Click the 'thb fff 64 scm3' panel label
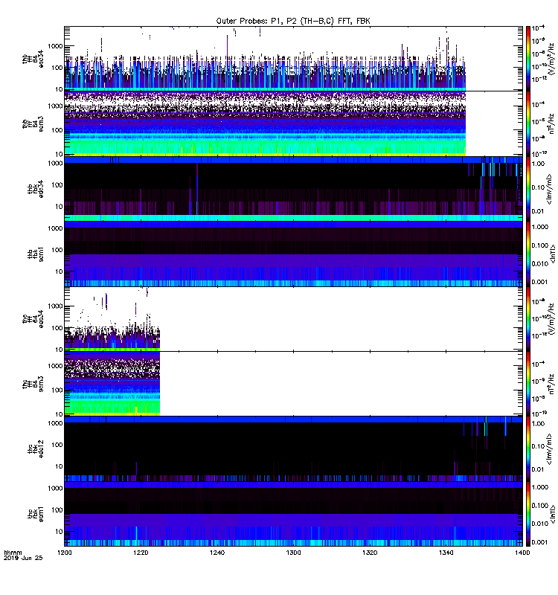The image size is (558, 595). (x=33, y=124)
